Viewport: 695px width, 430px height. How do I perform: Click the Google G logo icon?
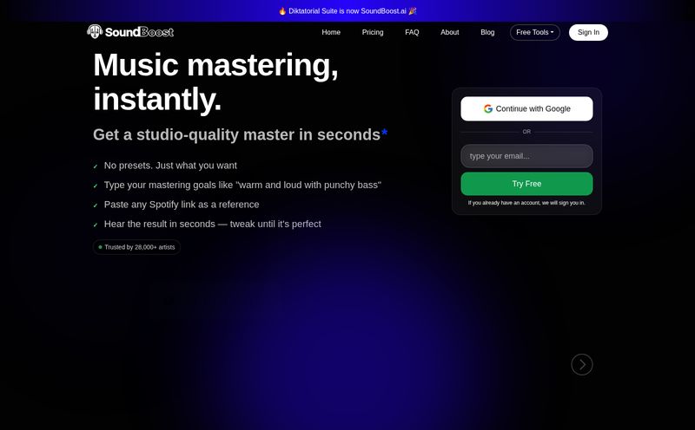[x=488, y=109]
